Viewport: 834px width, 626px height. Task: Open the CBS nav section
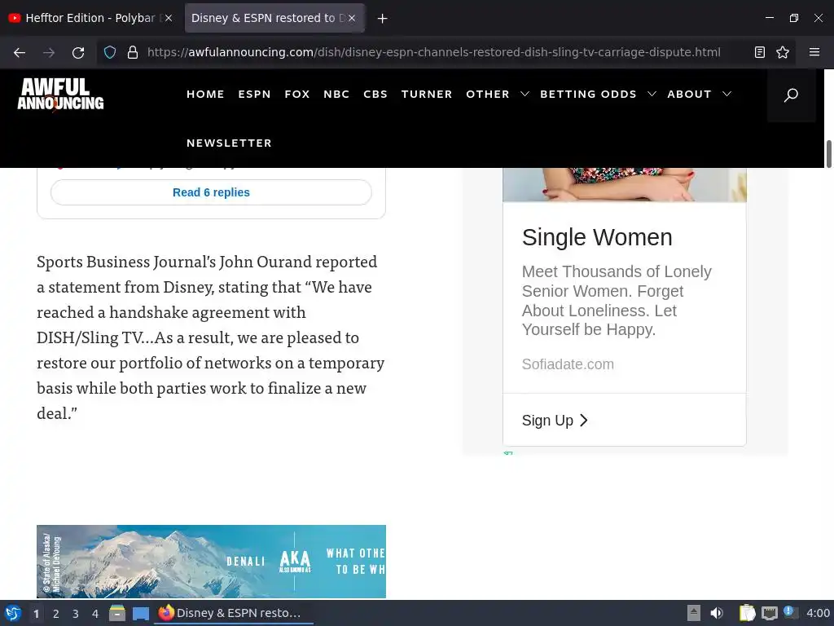[x=375, y=95]
